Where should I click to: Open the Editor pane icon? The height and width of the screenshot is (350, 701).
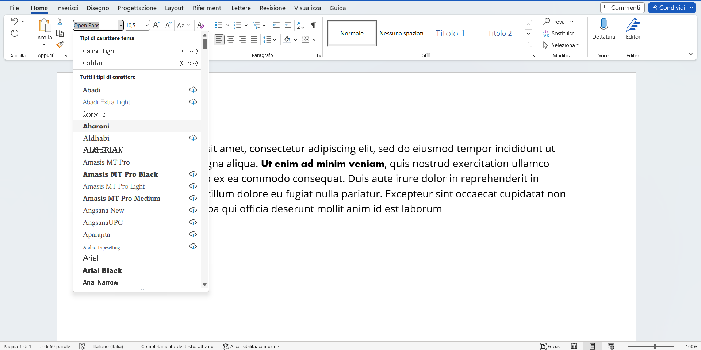633,27
